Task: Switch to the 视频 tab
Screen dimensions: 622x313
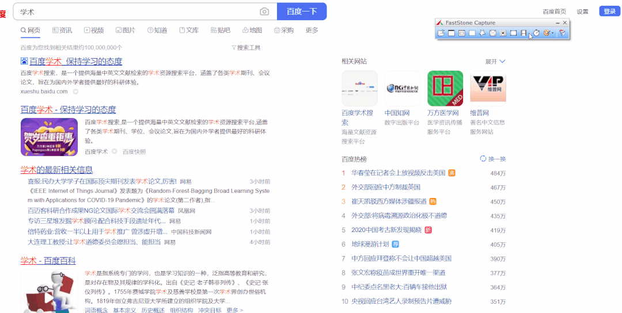Action: click(94, 30)
